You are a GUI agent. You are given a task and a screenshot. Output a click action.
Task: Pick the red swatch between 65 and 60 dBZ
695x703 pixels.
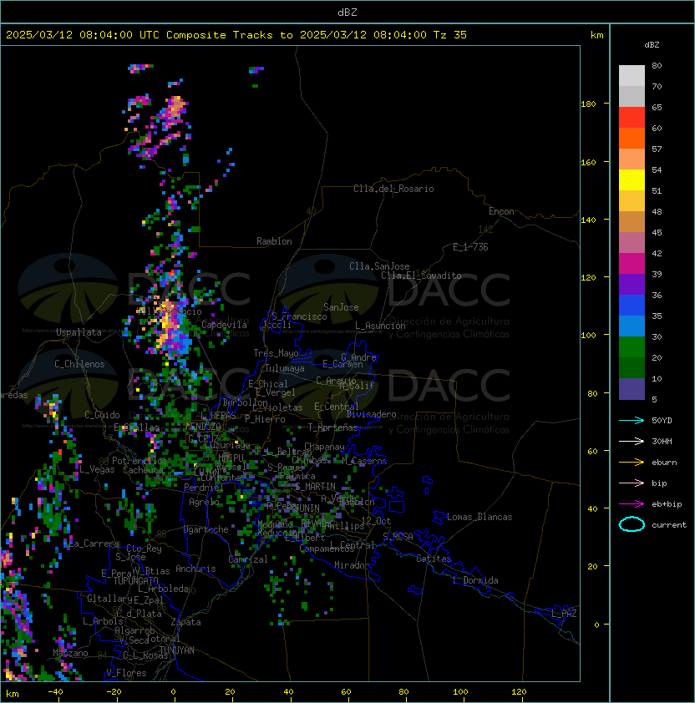[x=632, y=118]
